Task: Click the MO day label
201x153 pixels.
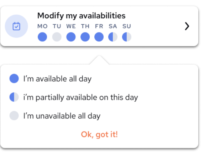Action: point(42,26)
